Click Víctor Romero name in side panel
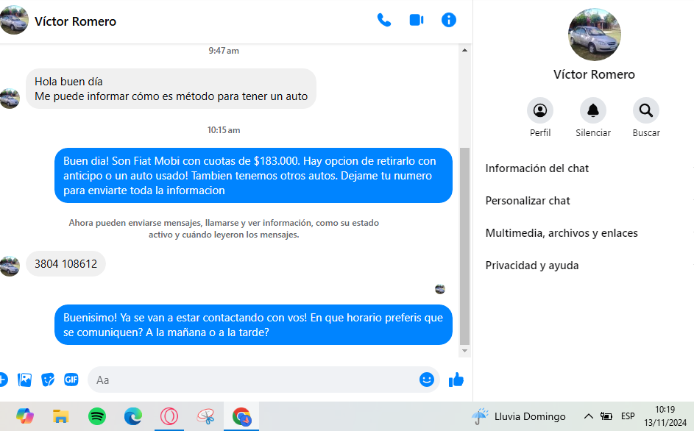This screenshot has width=694, height=431. coord(594,74)
